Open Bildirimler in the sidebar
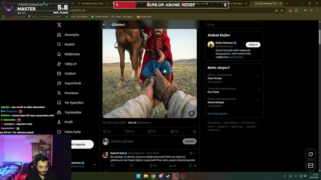 point(68,54)
